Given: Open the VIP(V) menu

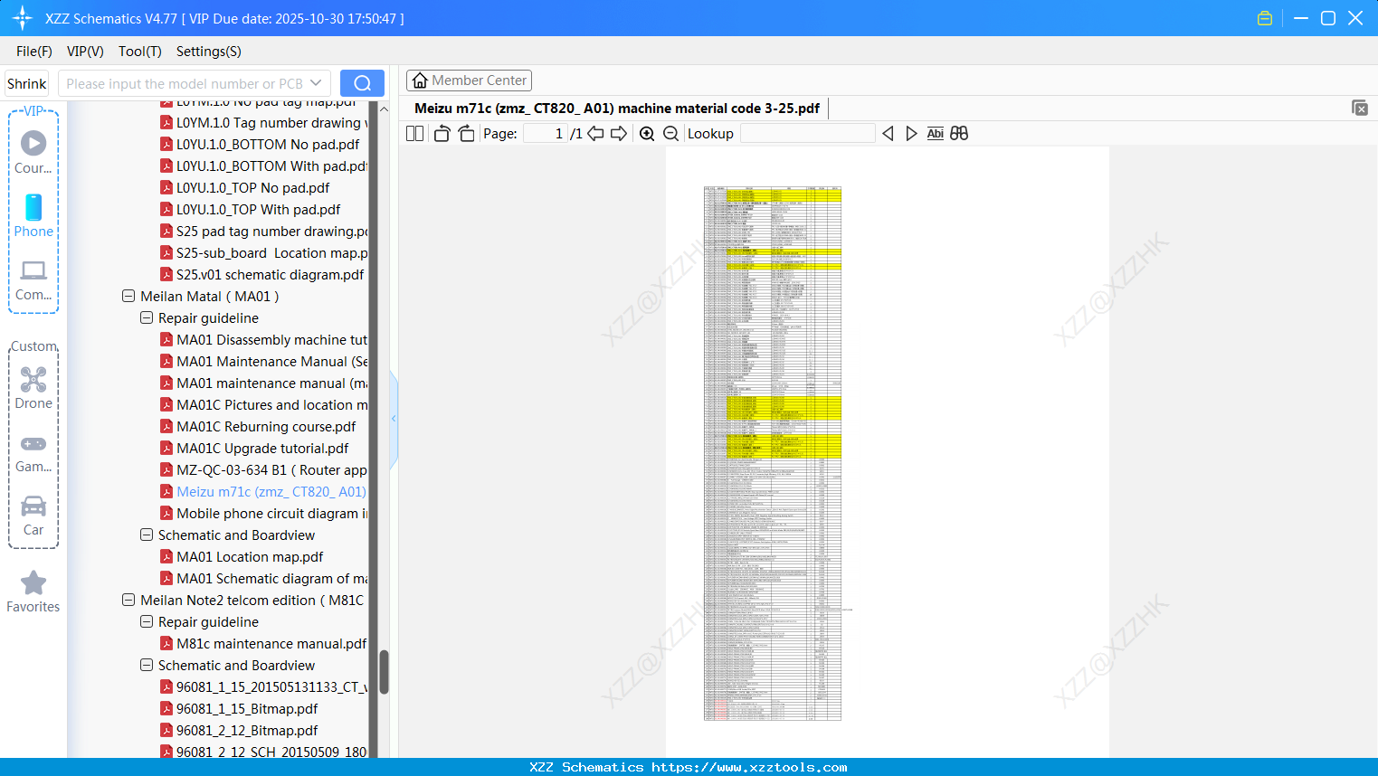Looking at the screenshot, I should tap(85, 52).
